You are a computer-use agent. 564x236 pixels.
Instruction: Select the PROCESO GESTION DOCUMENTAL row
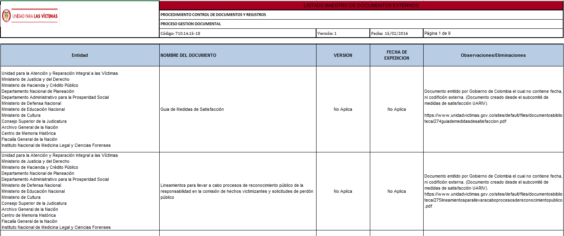click(361, 24)
